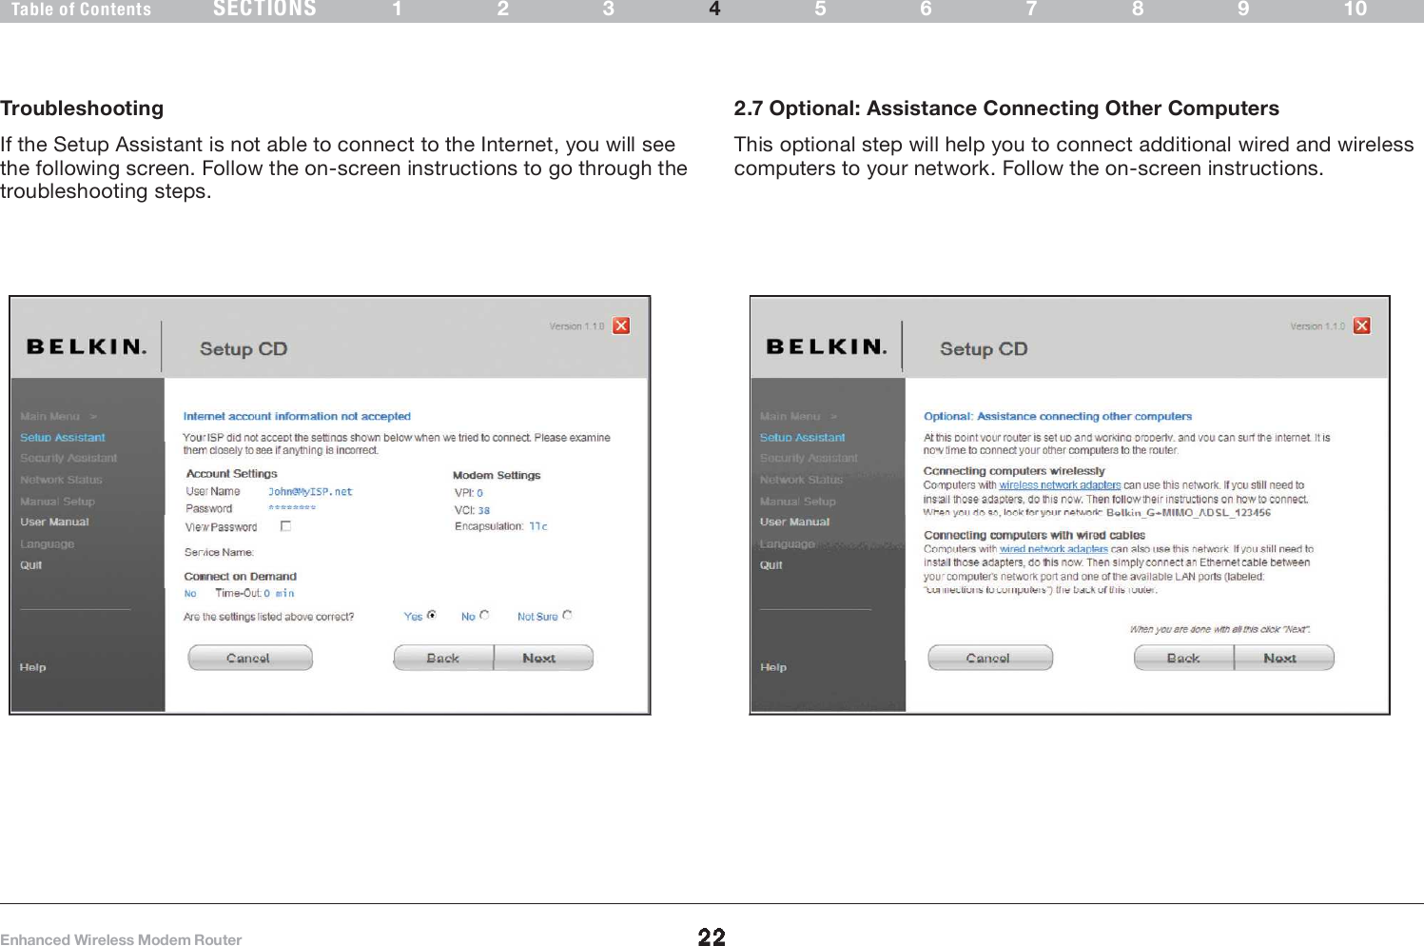This screenshot has height=946, width=1424.
Task: Click Quit in left window sidebar
Action: [30, 565]
